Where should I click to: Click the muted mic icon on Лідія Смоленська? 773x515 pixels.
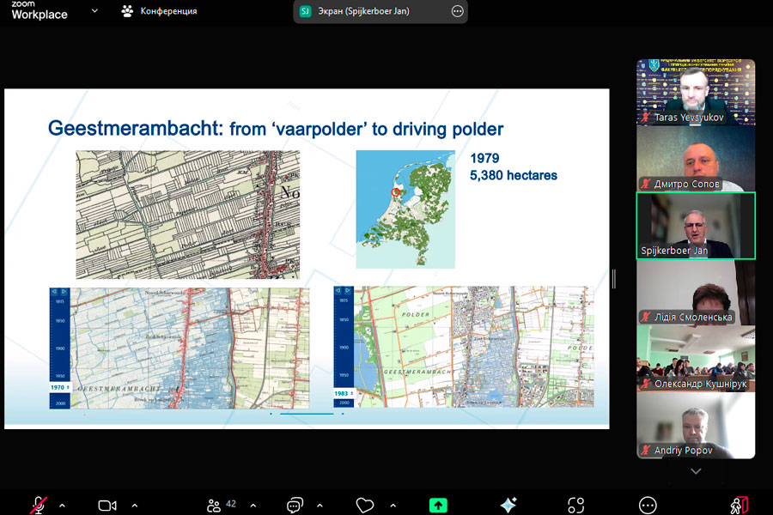pos(646,317)
